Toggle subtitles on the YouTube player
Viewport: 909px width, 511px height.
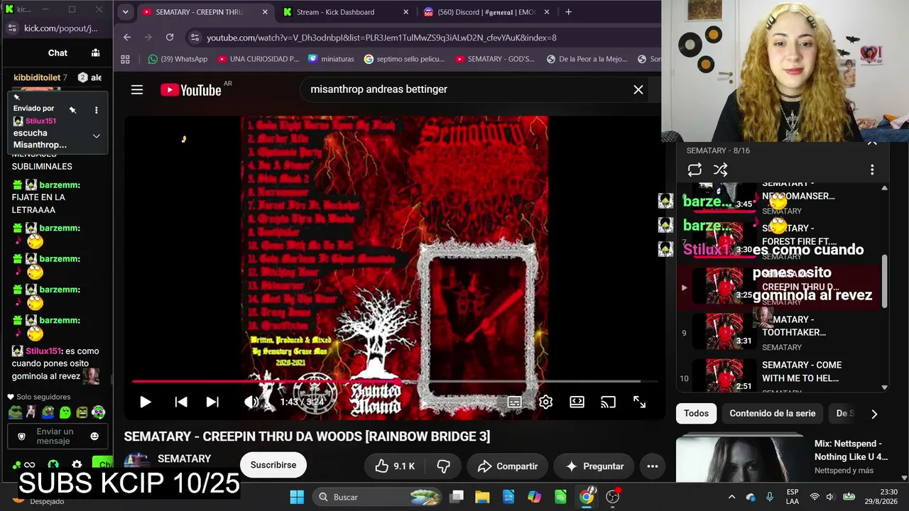click(x=515, y=402)
